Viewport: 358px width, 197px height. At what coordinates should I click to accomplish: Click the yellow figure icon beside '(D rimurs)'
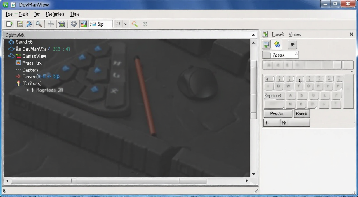tap(18, 83)
